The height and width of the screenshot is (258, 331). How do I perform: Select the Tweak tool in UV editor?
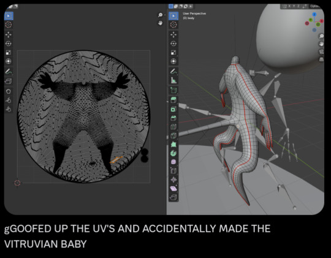(x=9, y=16)
